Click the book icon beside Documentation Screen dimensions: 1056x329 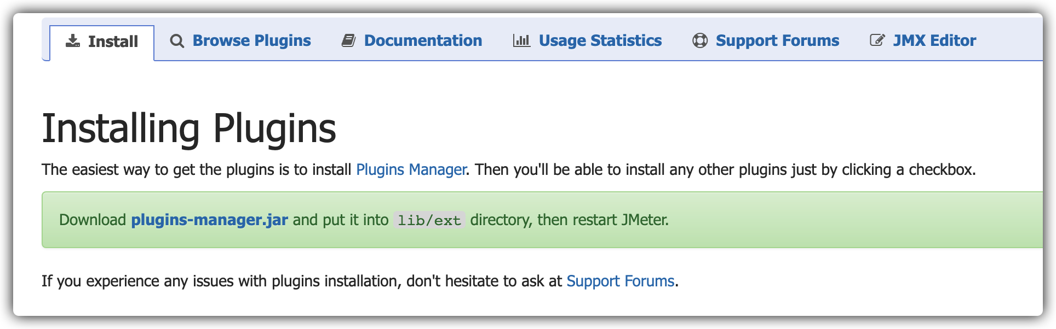tap(349, 40)
